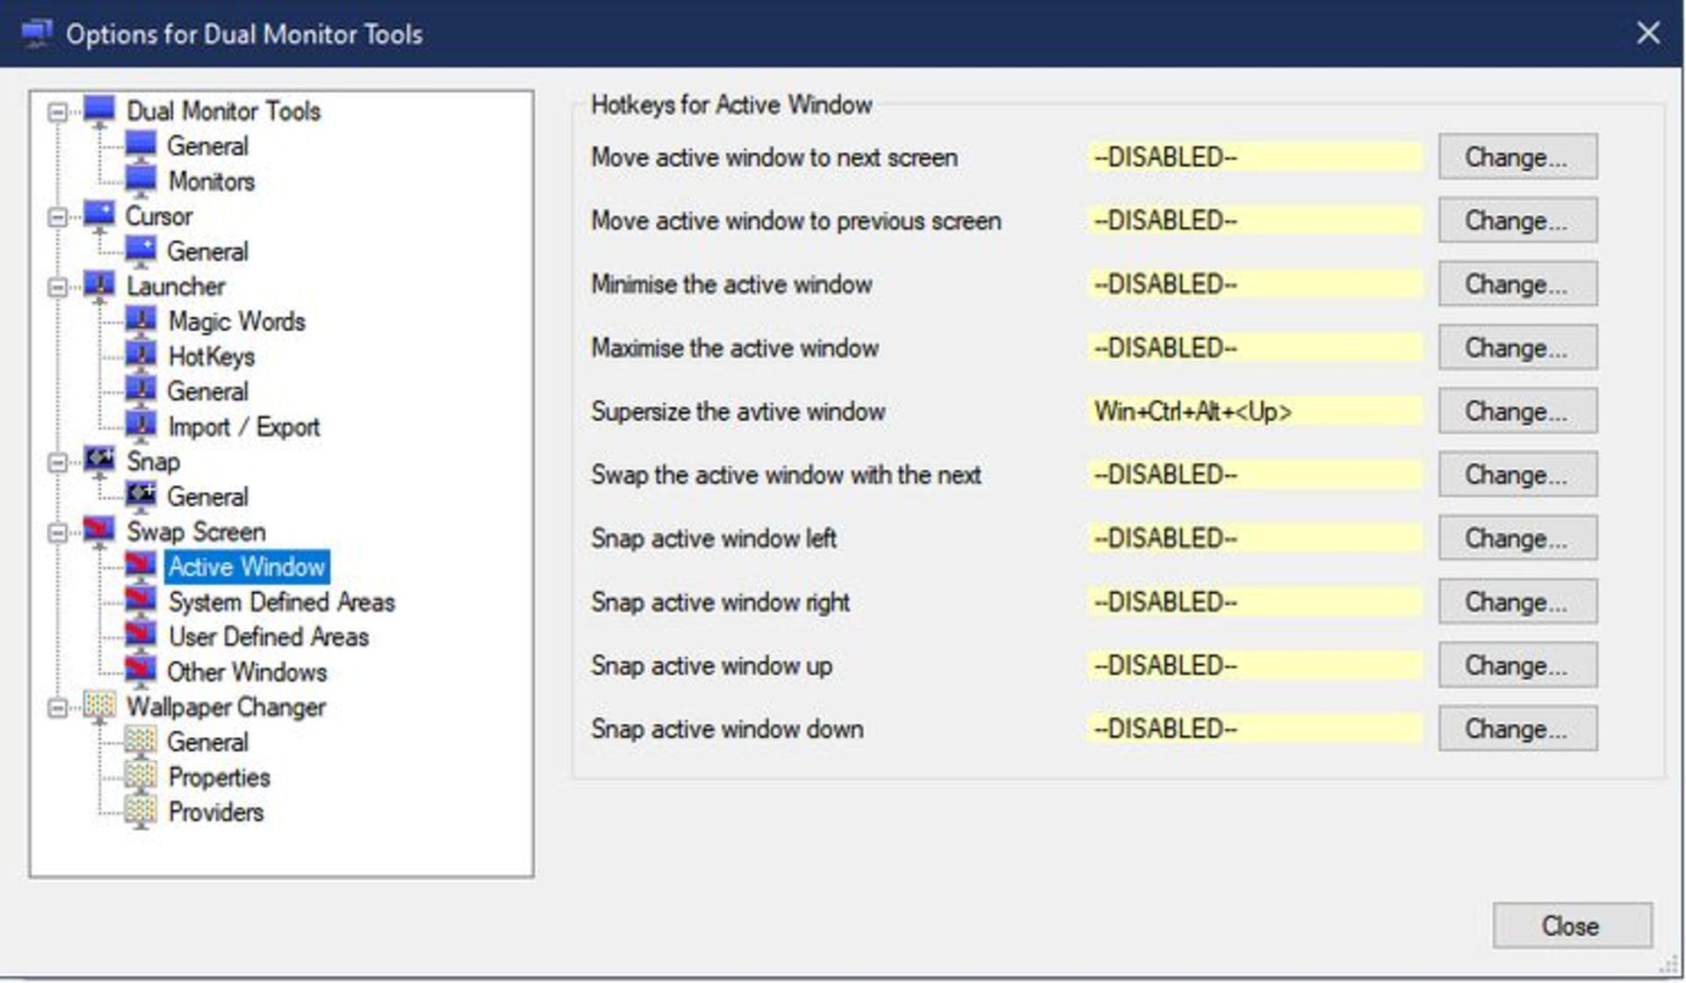Image resolution: width=1686 pixels, height=983 pixels.
Task: Click the Dual Monitor Tools root monitor icon
Action: pos(99,112)
